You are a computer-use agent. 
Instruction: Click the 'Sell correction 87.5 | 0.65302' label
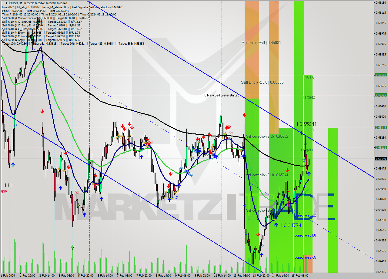tap(267, 136)
